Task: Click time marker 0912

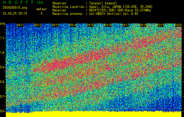Action: point(38,25)
